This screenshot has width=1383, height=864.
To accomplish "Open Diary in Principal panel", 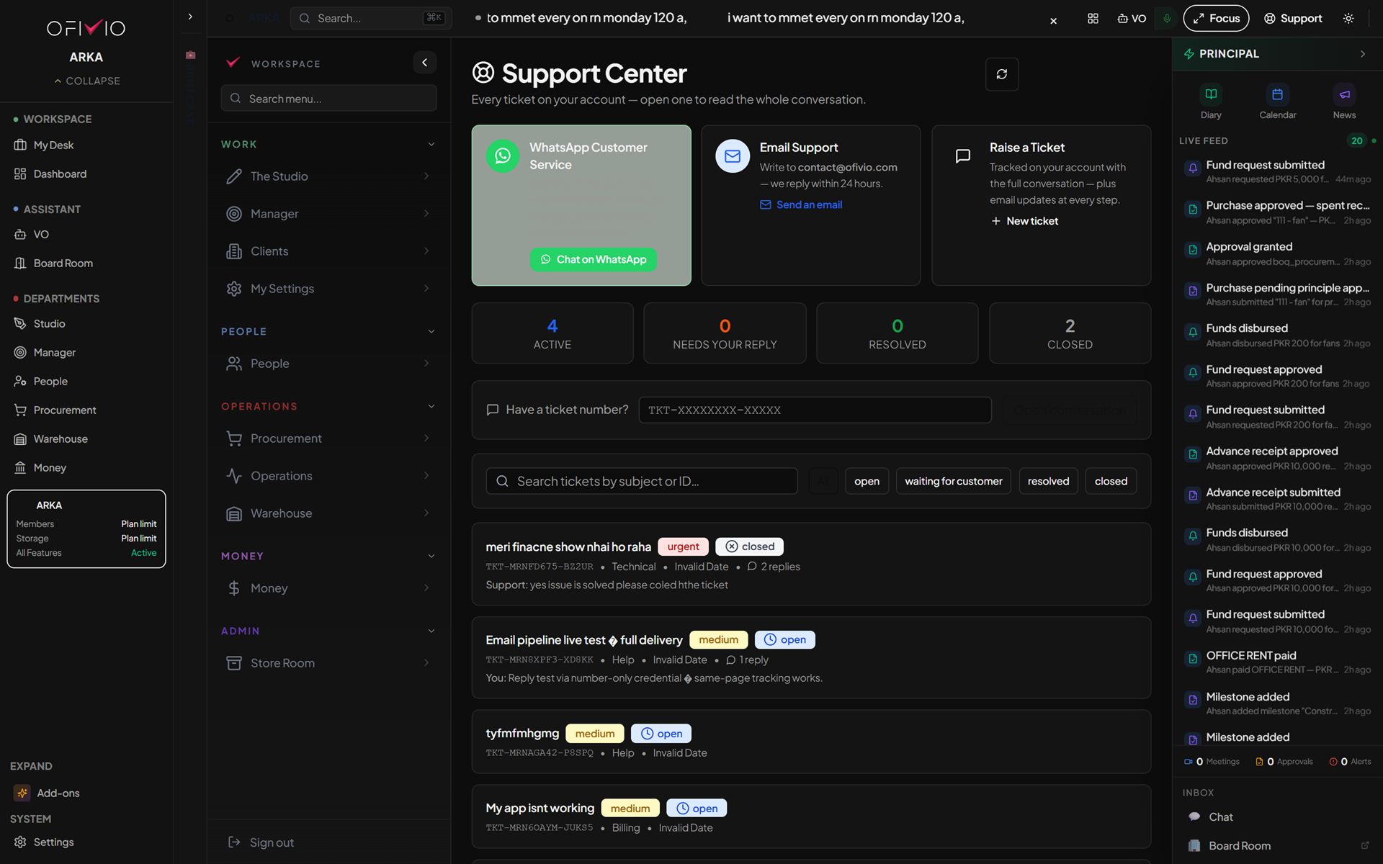I will [x=1211, y=102].
